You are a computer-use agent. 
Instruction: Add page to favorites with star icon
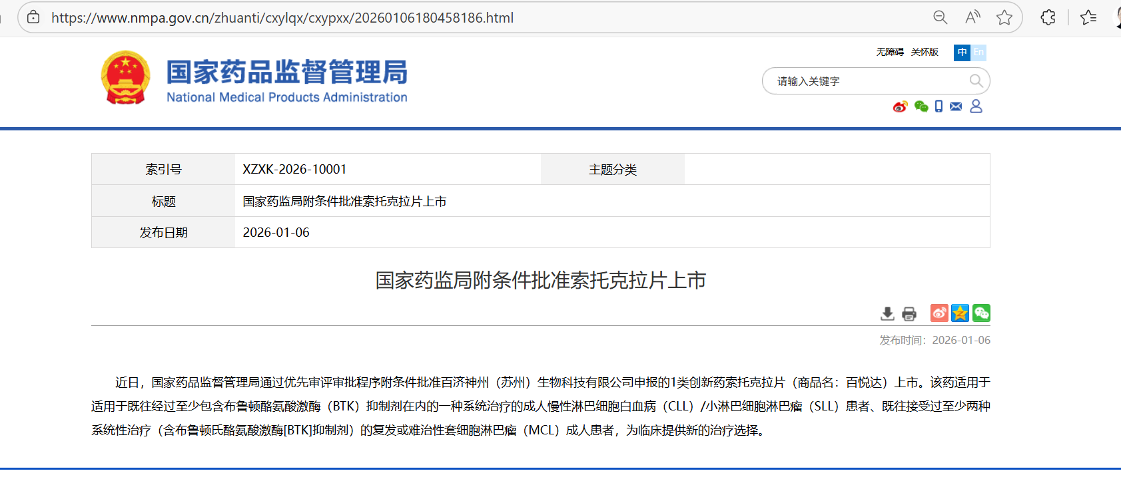coord(1004,18)
